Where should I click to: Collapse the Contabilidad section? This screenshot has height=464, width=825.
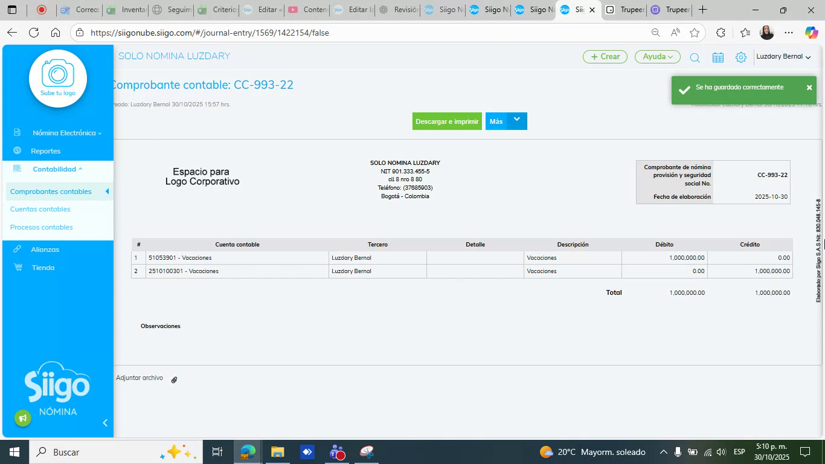click(x=57, y=169)
